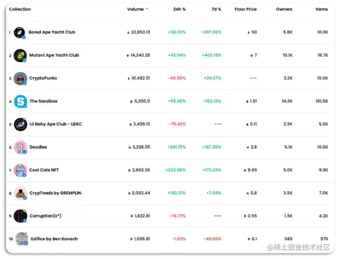Select items count 101.5K
The height and width of the screenshot is (259, 338).
coord(322,101)
